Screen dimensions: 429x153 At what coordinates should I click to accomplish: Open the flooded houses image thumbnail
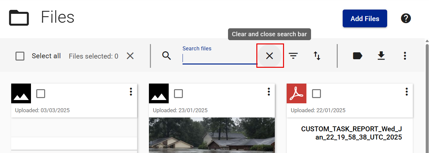point(212,135)
